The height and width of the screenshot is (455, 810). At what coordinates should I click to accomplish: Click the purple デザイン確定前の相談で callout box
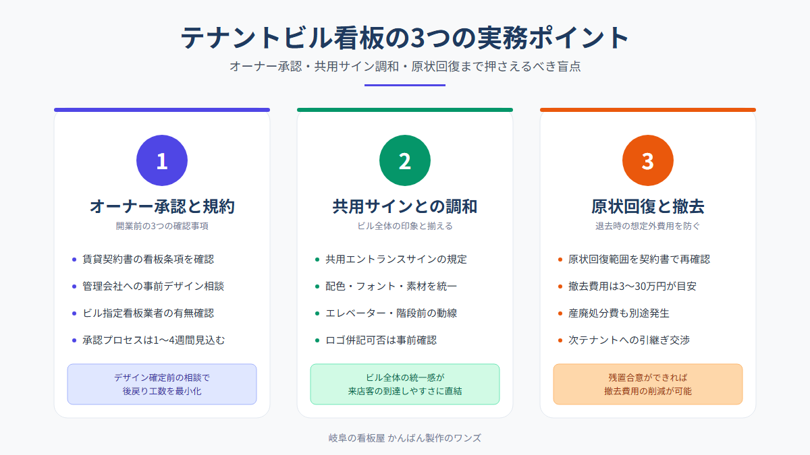(x=162, y=384)
